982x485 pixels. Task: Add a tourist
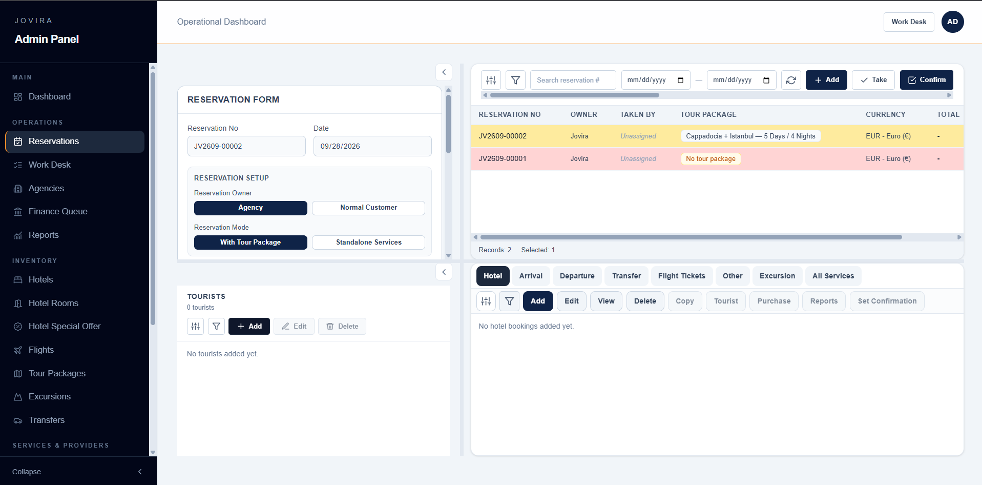[249, 327]
